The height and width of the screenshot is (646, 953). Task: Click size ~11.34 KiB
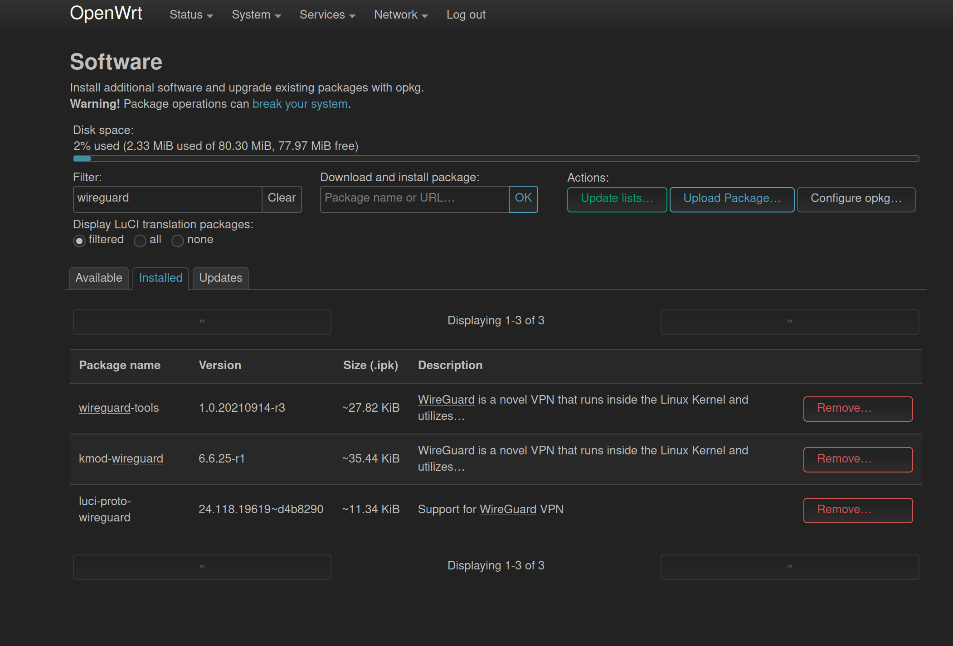371,510
